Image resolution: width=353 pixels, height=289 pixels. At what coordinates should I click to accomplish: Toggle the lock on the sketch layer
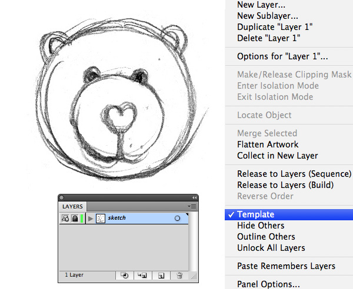tap(75, 218)
